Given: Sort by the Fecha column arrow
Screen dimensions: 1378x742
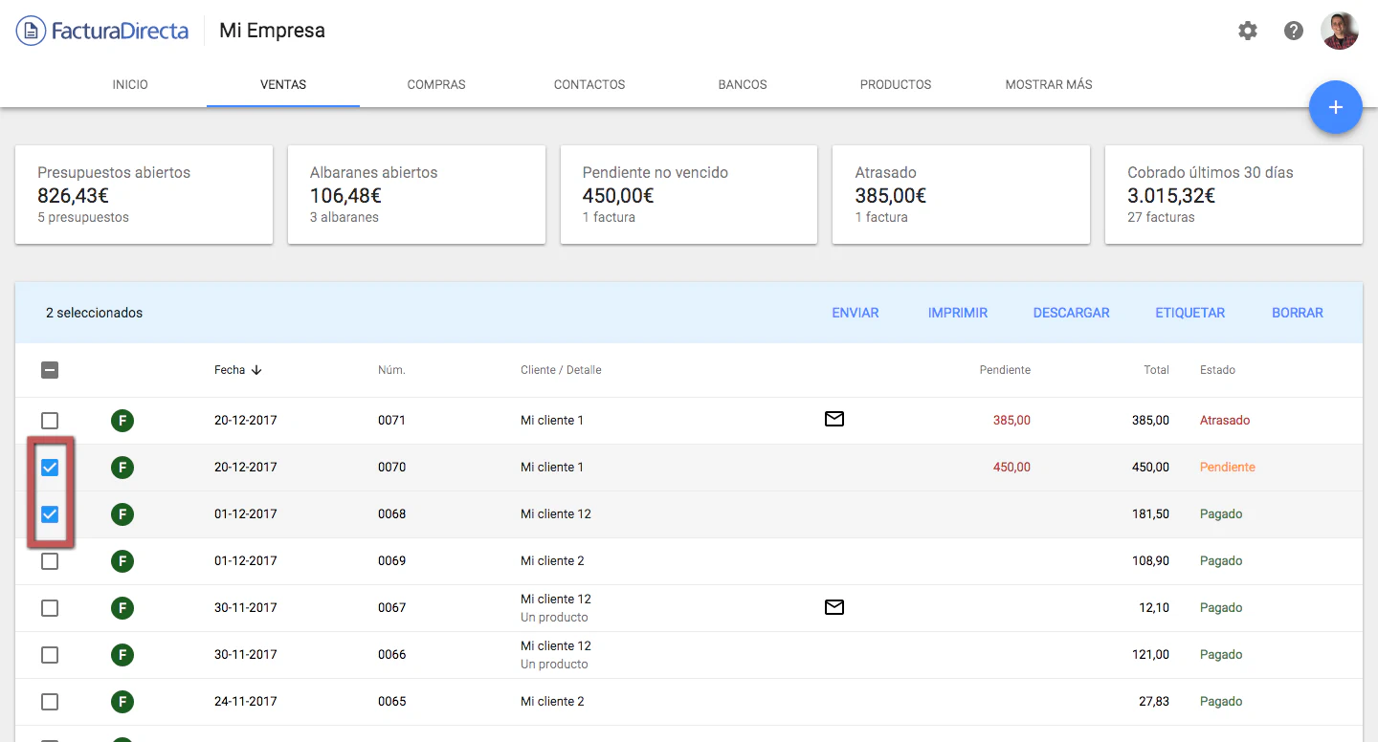Looking at the screenshot, I should tap(256, 370).
